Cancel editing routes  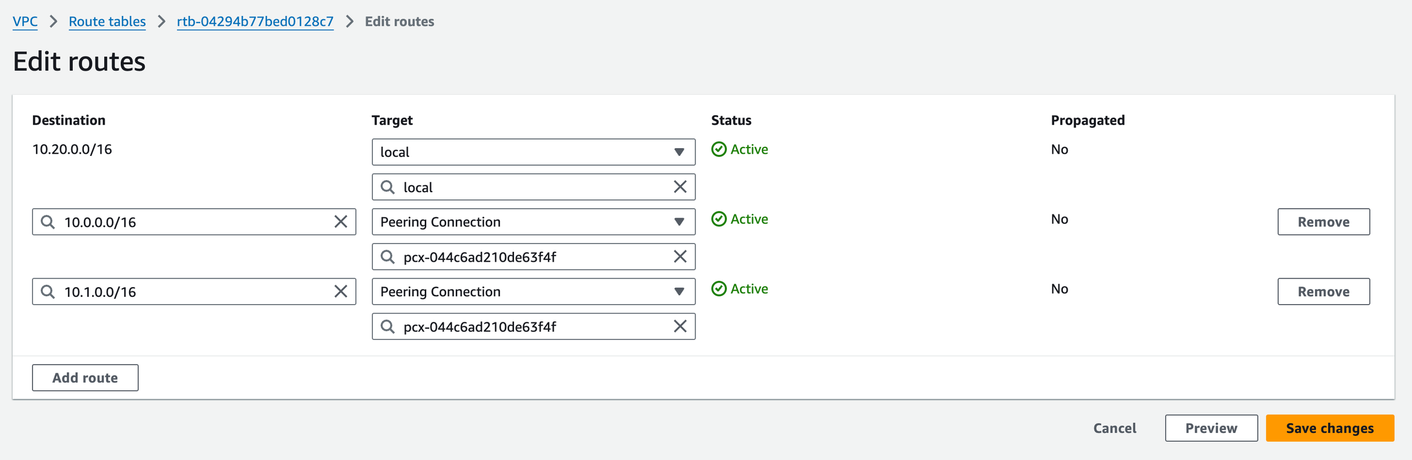(x=1115, y=428)
